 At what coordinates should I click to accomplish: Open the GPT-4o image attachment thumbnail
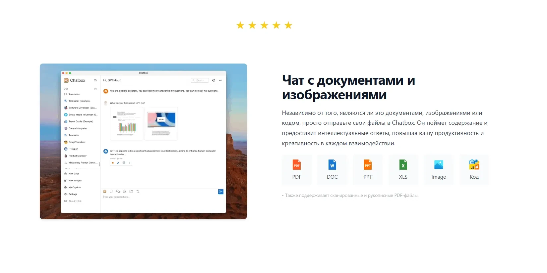(161, 123)
